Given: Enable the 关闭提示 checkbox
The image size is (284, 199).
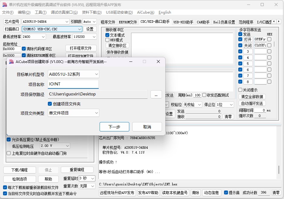Looking at the screenshot, I should click(240, 90).
